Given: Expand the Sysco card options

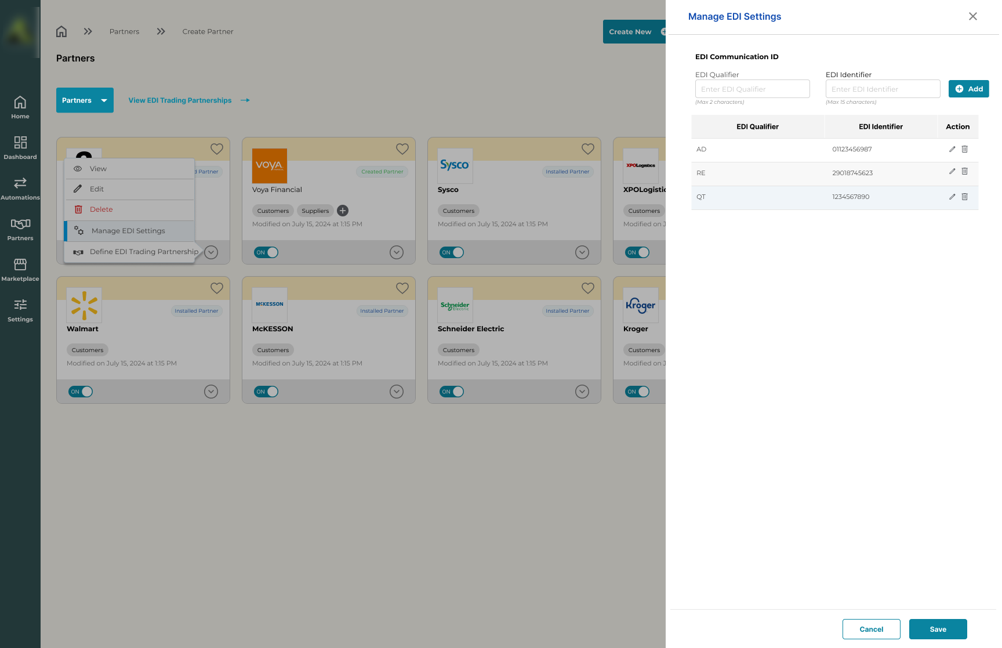Looking at the screenshot, I should (x=582, y=252).
